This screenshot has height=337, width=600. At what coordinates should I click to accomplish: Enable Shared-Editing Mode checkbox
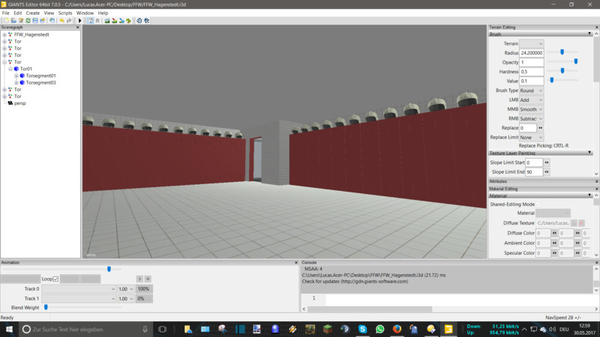pos(538,204)
